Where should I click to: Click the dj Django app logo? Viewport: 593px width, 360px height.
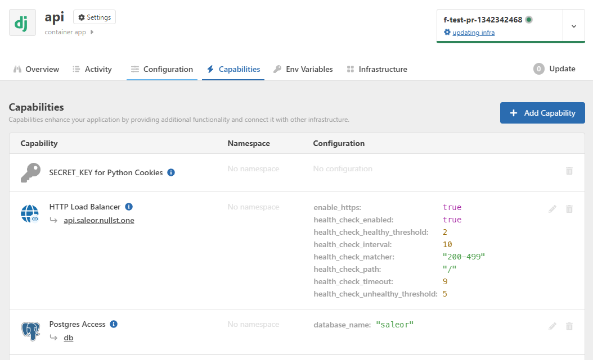[22, 22]
